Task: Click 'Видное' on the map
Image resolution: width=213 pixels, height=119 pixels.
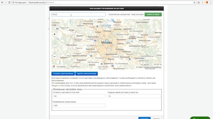Action: 111,59
